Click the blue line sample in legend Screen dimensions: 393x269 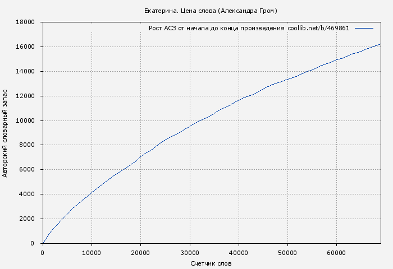tap(364, 28)
